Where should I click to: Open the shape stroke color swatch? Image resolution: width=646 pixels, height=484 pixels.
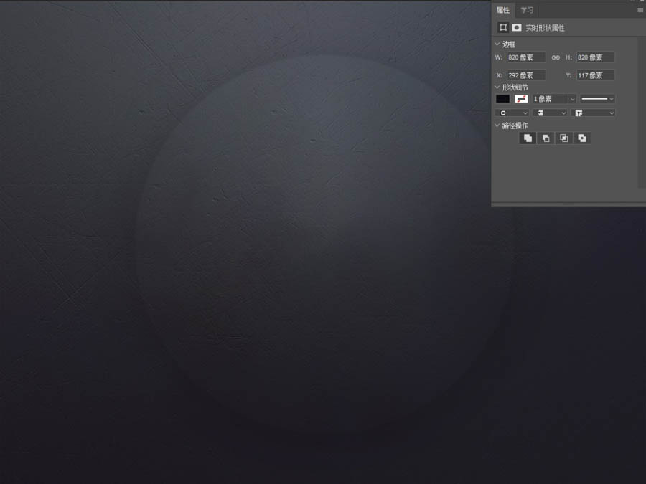coord(521,99)
